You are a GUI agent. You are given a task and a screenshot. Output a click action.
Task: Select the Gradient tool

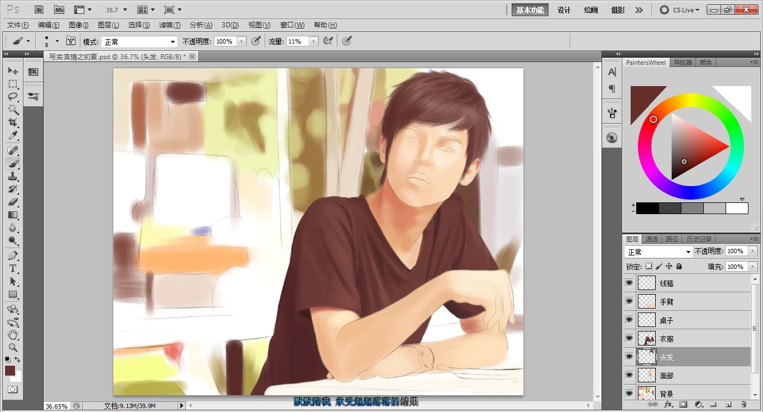click(13, 215)
